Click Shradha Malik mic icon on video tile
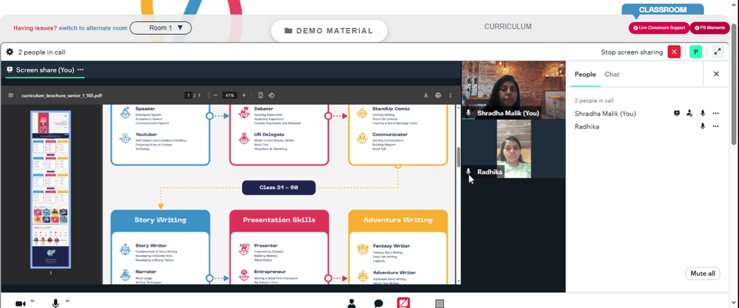 469,113
